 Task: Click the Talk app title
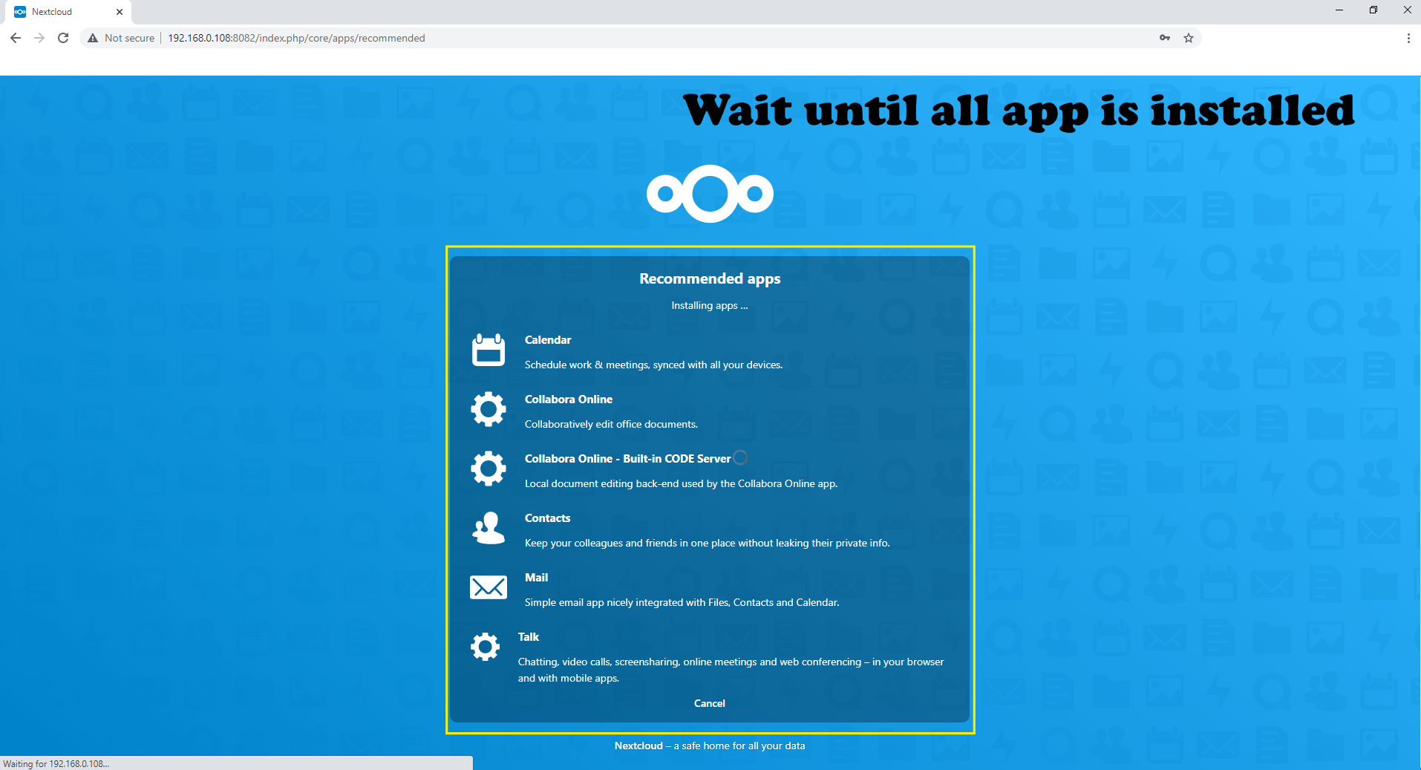(x=529, y=636)
